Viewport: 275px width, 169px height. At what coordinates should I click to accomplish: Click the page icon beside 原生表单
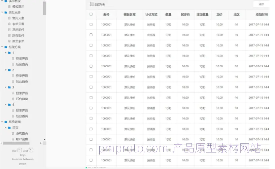click(x=9, y=41)
